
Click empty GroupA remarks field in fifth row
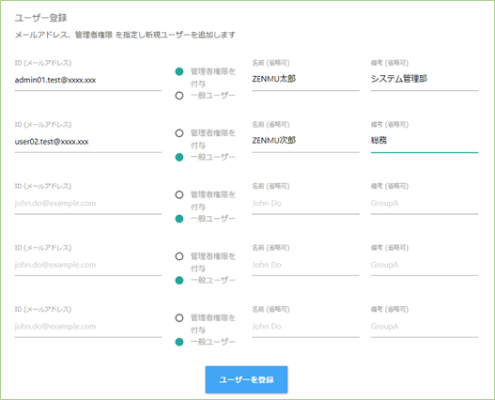425,326
